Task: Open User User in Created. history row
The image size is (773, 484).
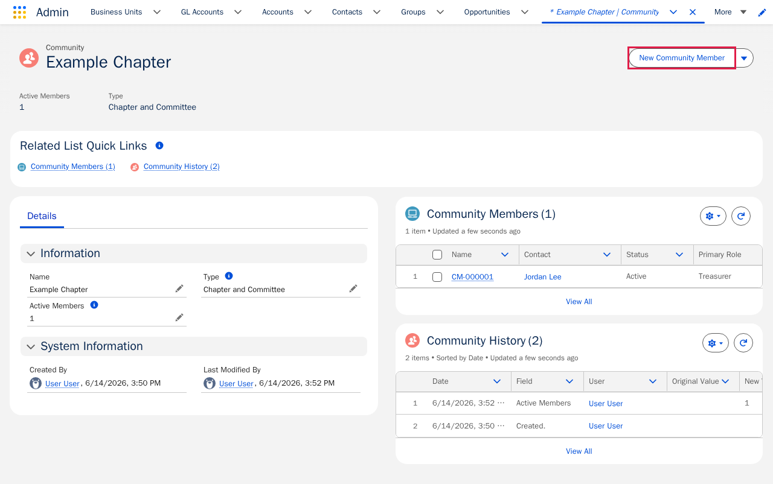Action: click(x=606, y=426)
